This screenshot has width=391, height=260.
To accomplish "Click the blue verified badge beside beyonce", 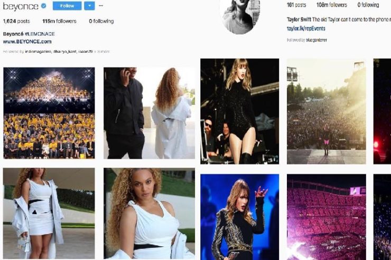I will point(44,6).
